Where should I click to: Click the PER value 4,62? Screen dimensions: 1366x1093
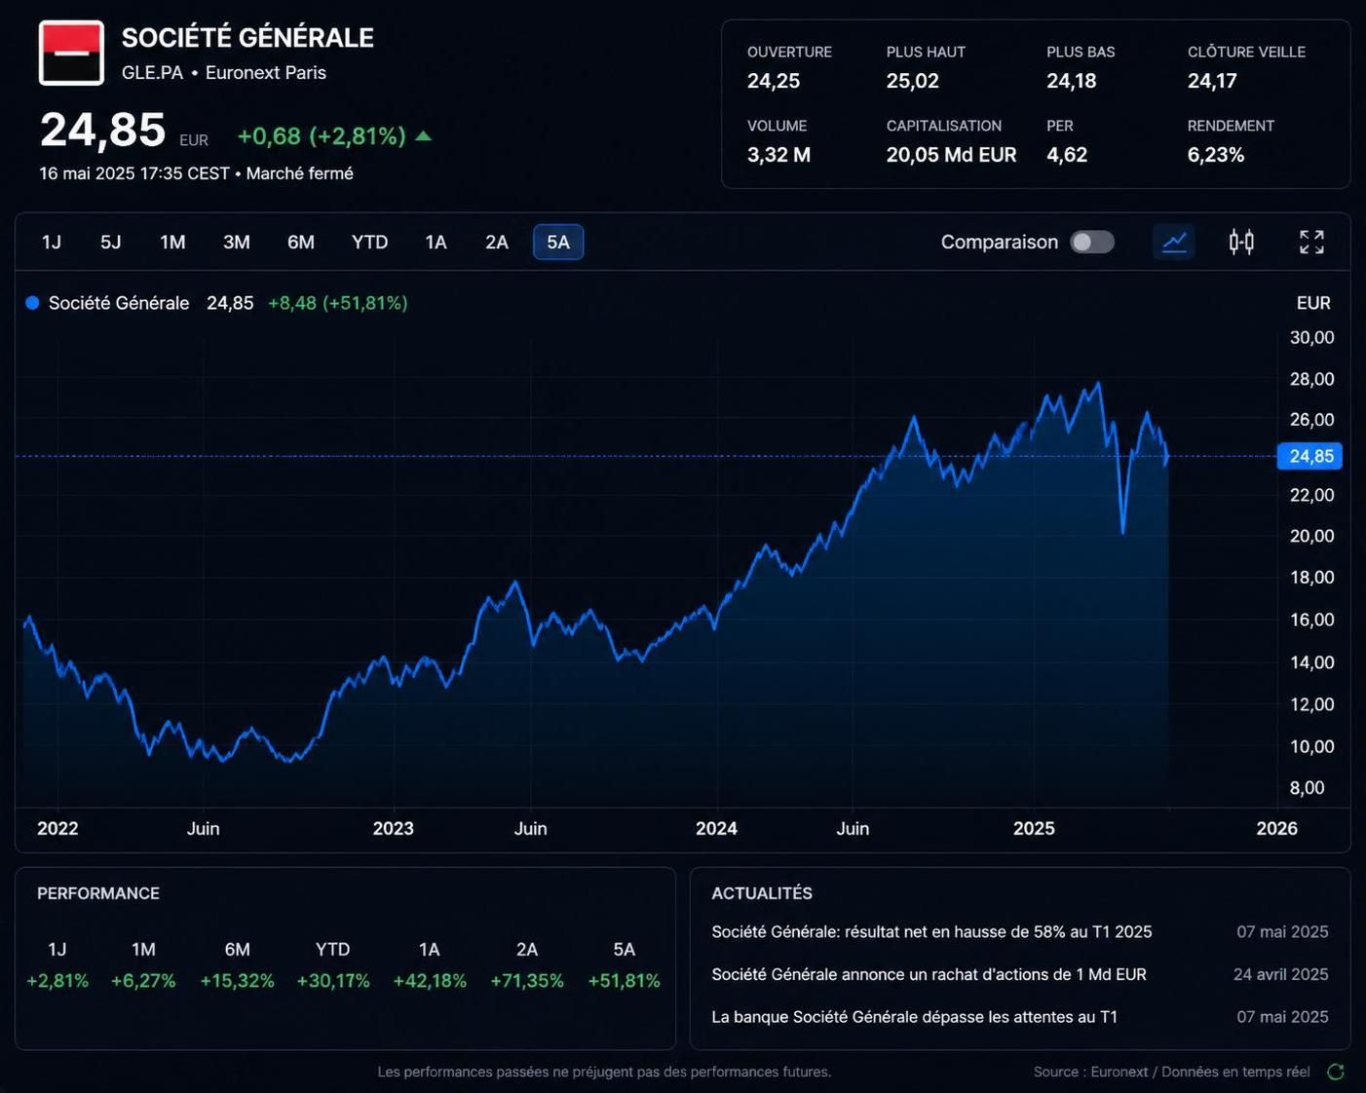tap(1067, 155)
